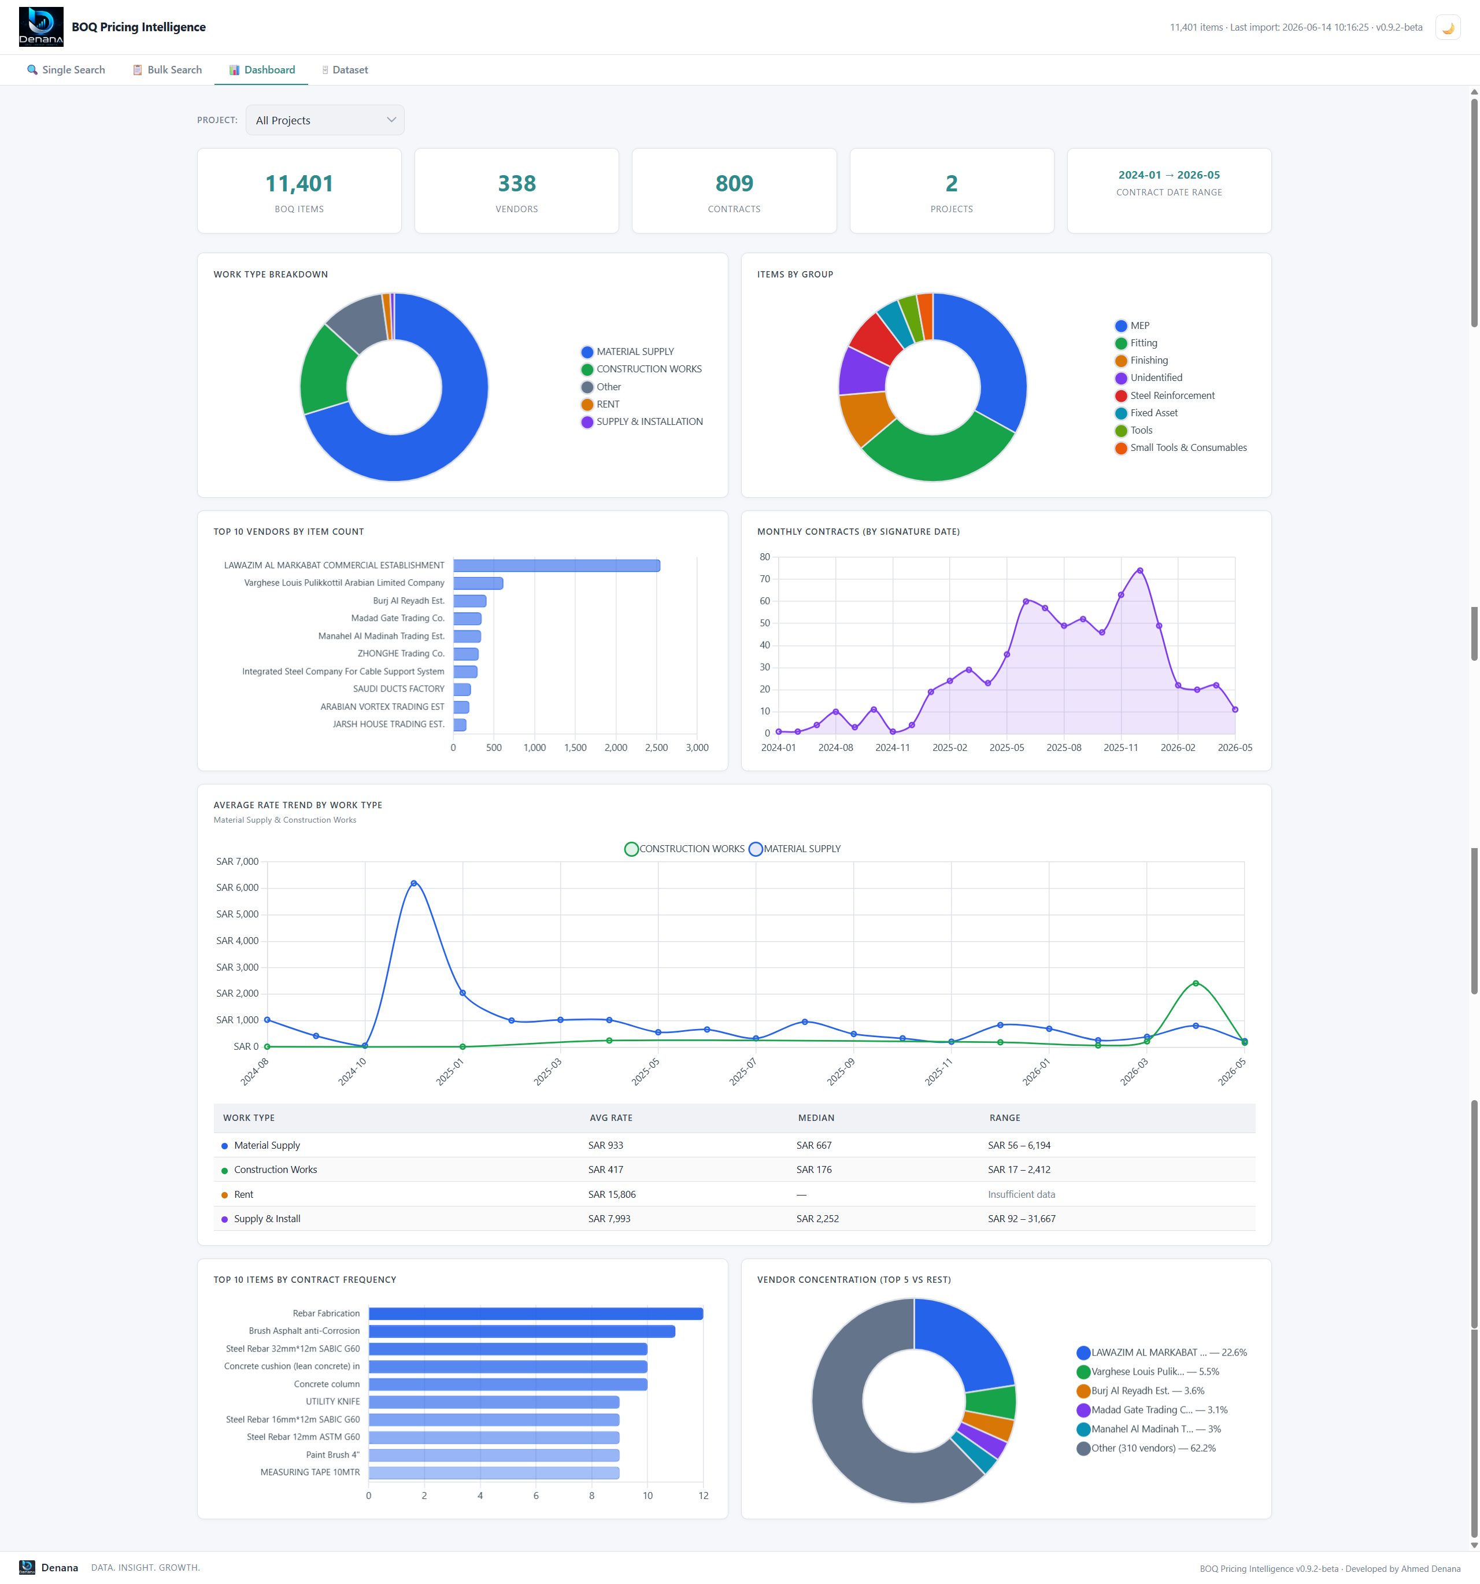The image size is (1480, 1584).
Task: Click the Rebar Fabrication bar
Action: [x=535, y=1314]
